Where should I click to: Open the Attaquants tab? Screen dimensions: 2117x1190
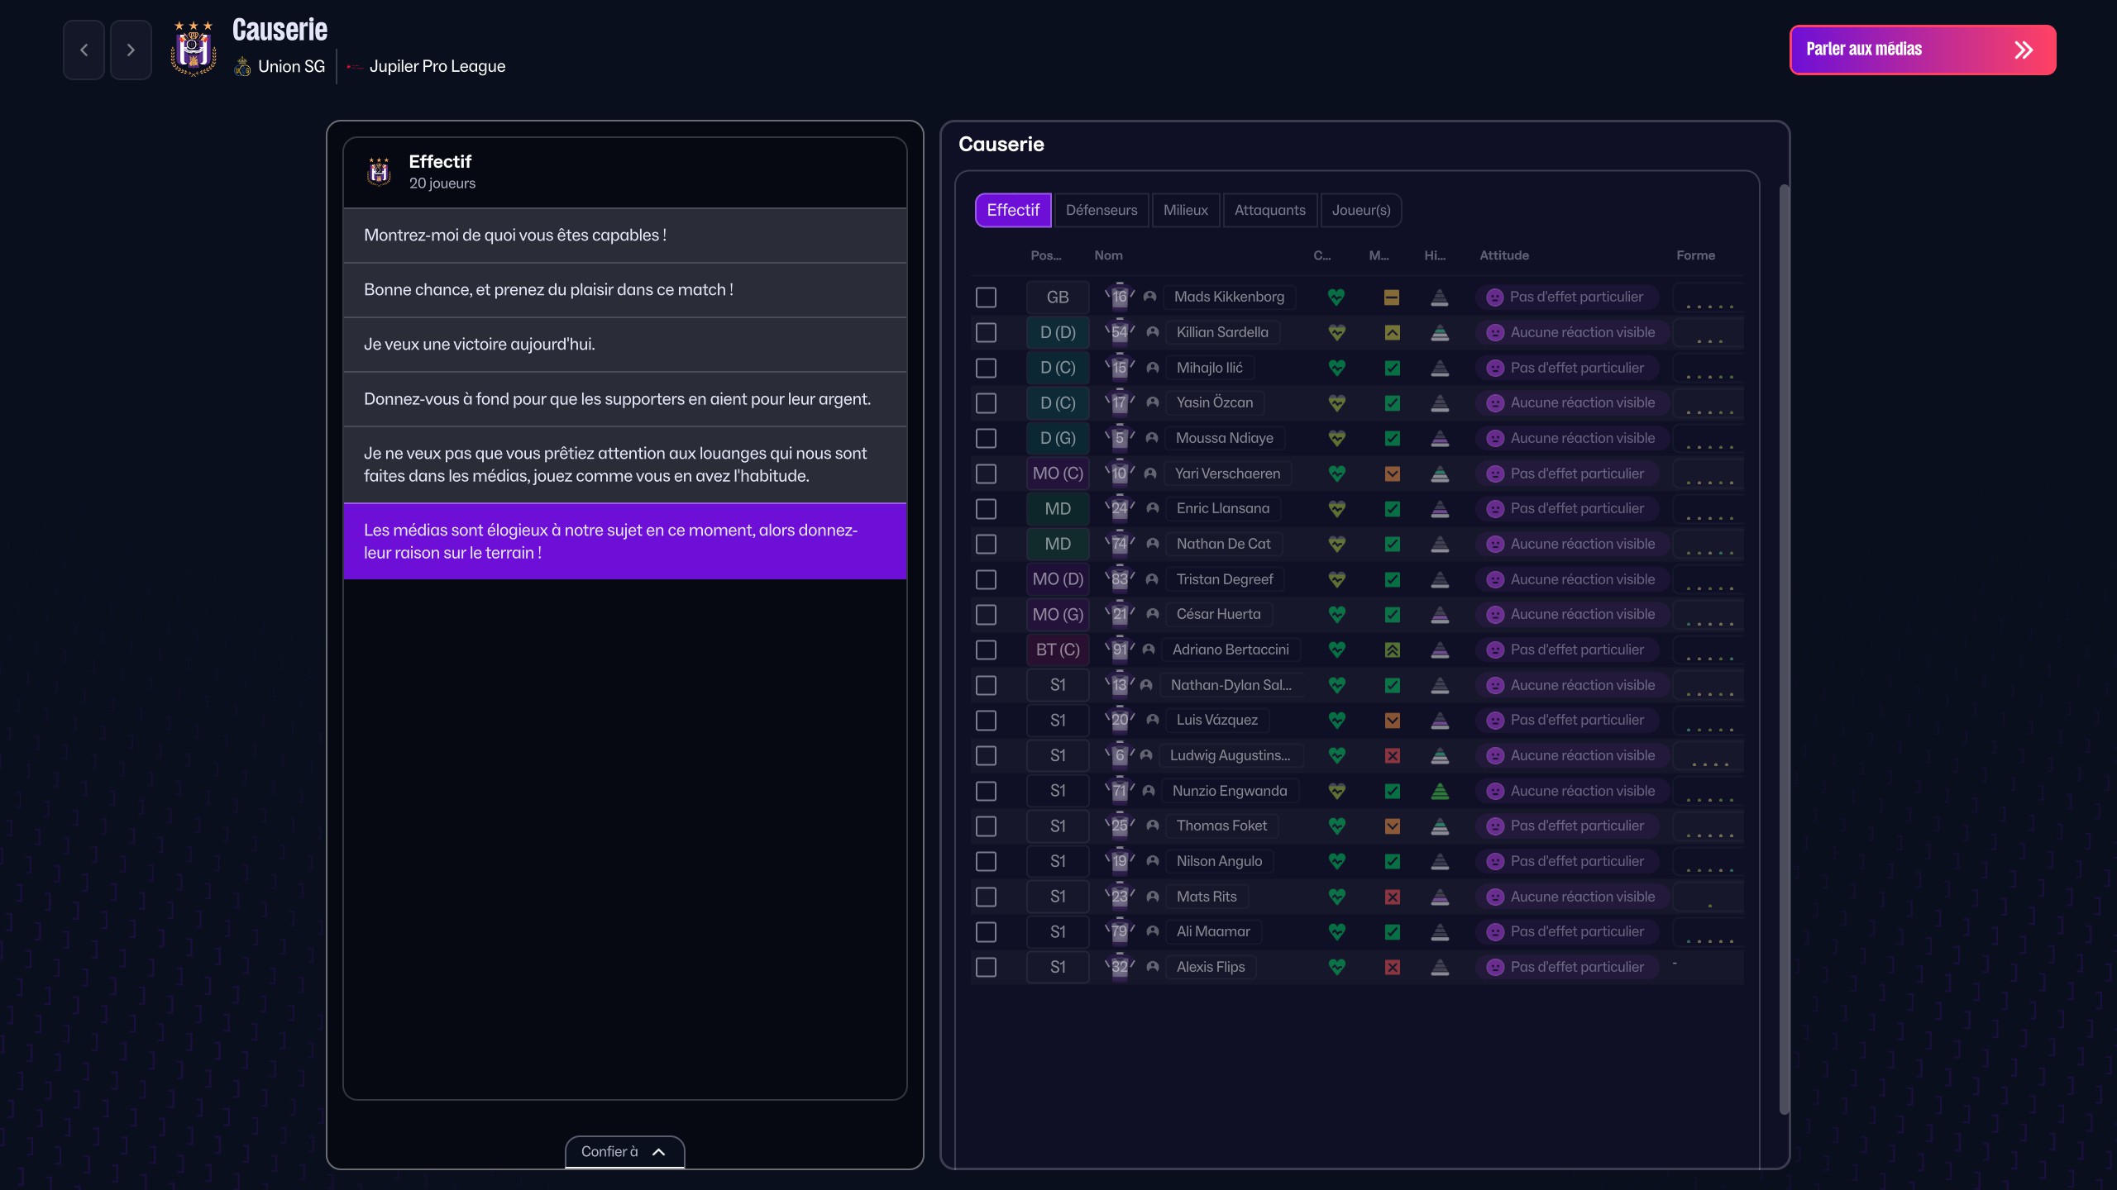(1269, 210)
